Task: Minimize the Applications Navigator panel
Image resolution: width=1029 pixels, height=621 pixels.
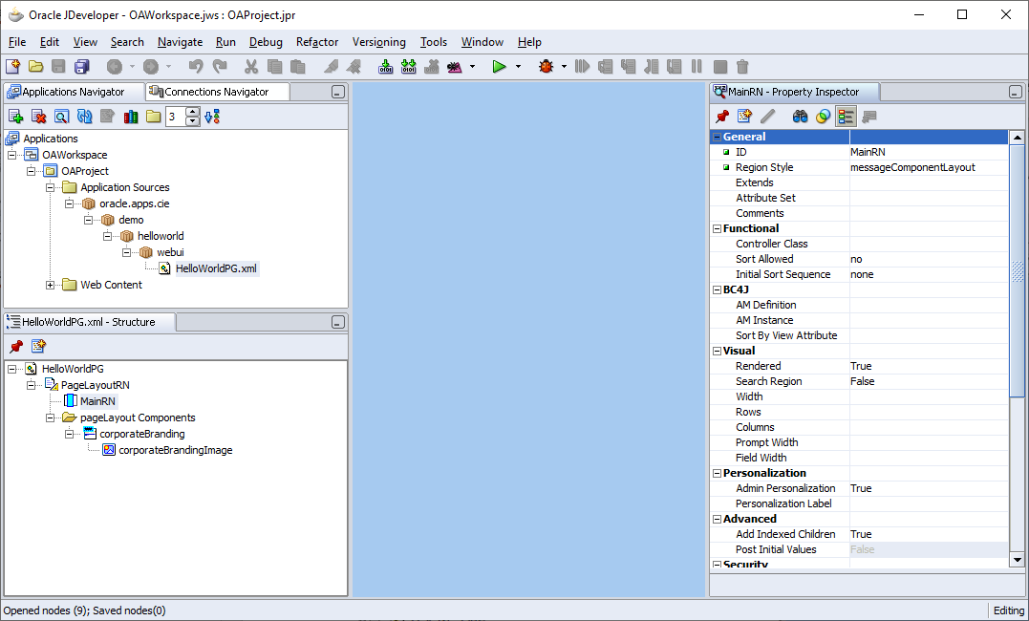Action: pyautogui.click(x=338, y=93)
